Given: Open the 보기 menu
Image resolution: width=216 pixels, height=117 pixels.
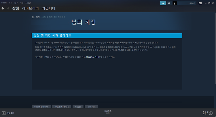Looking at the screenshot, I should (x=10, y=3).
